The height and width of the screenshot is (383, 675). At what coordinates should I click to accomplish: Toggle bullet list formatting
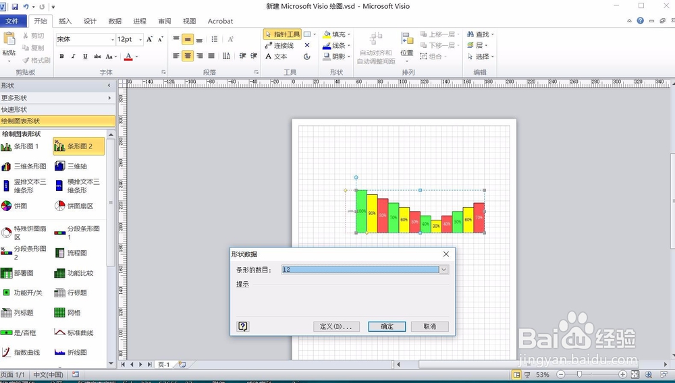click(215, 39)
